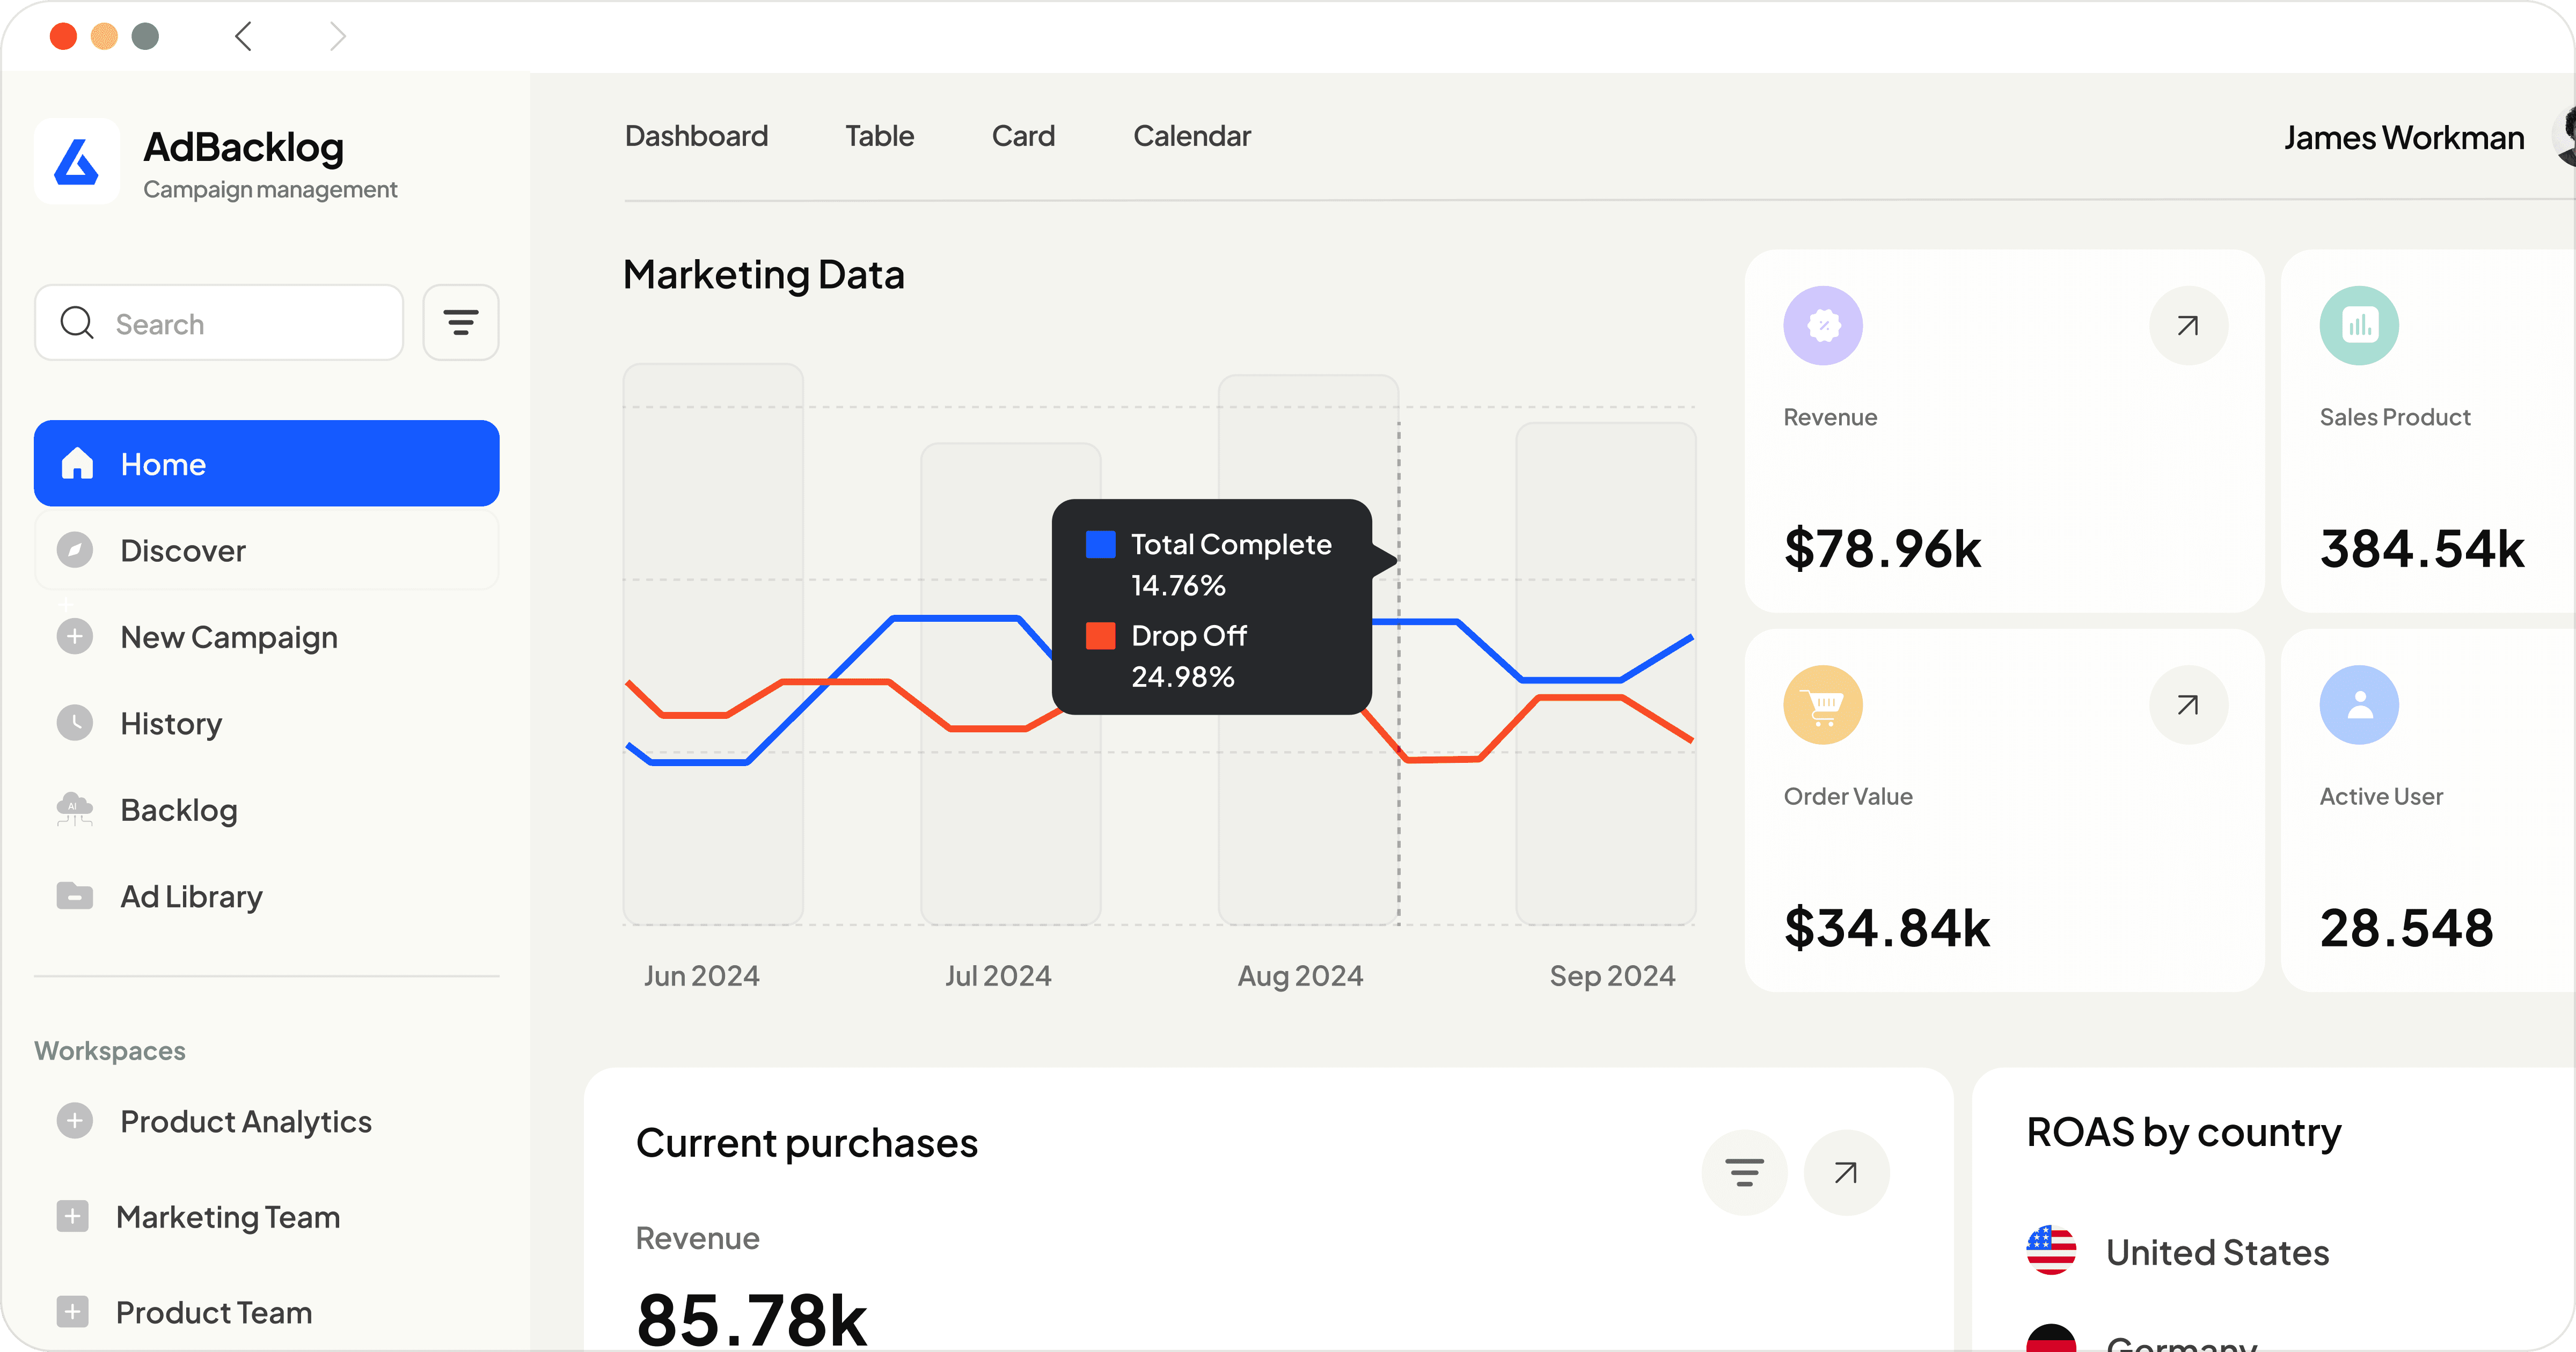Click the Total Complete blue color swatch in tooltip
Screen dimensions: 2576x1352
1101,544
